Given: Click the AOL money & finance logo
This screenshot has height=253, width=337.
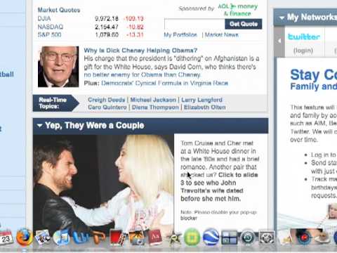Looking at the screenshot, I should point(237,10).
